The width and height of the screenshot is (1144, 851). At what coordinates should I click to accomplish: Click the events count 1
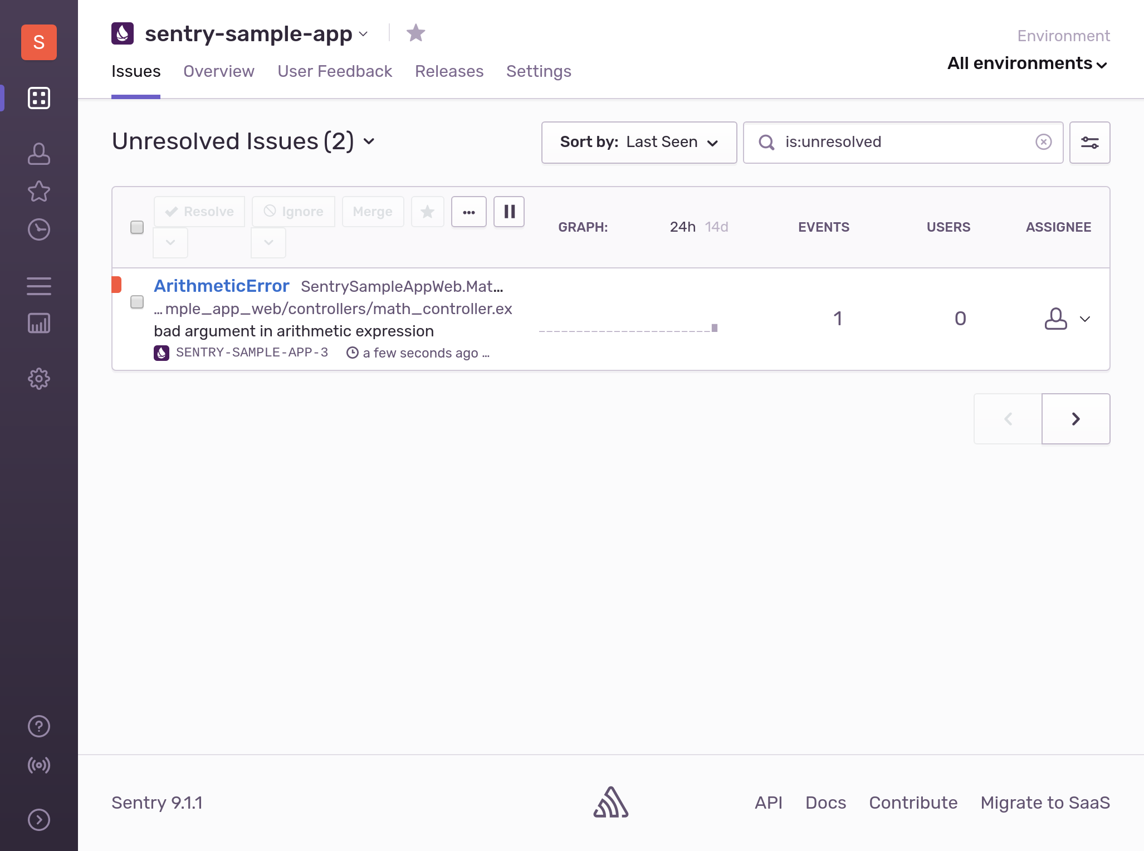click(x=838, y=319)
